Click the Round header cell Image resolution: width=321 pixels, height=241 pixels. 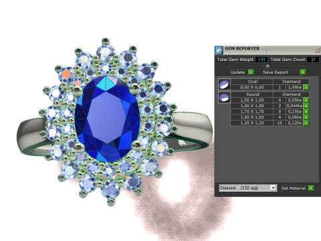pos(252,94)
